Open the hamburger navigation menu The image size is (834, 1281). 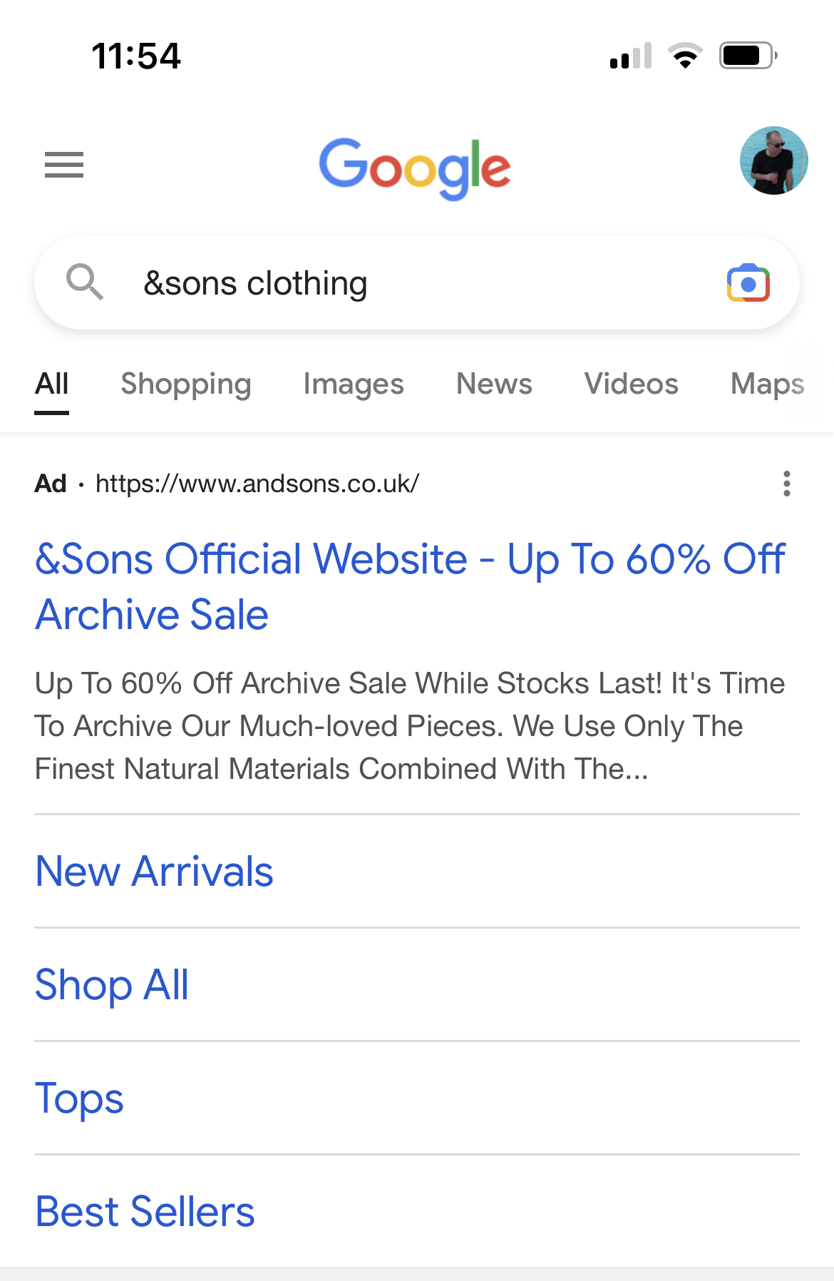64,165
